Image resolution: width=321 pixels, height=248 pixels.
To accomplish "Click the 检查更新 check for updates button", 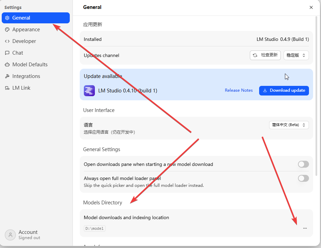I will [265, 55].
